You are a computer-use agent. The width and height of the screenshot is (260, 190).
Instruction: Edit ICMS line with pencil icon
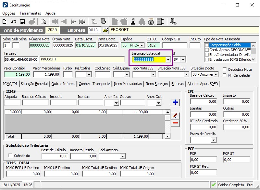[x=175, y=115]
